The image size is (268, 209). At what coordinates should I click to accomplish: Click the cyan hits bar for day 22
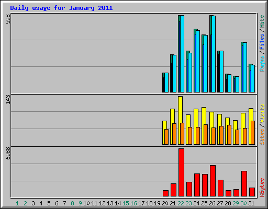[182, 54]
